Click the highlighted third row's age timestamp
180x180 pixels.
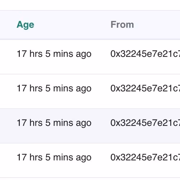pyautogui.click(x=54, y=123)
